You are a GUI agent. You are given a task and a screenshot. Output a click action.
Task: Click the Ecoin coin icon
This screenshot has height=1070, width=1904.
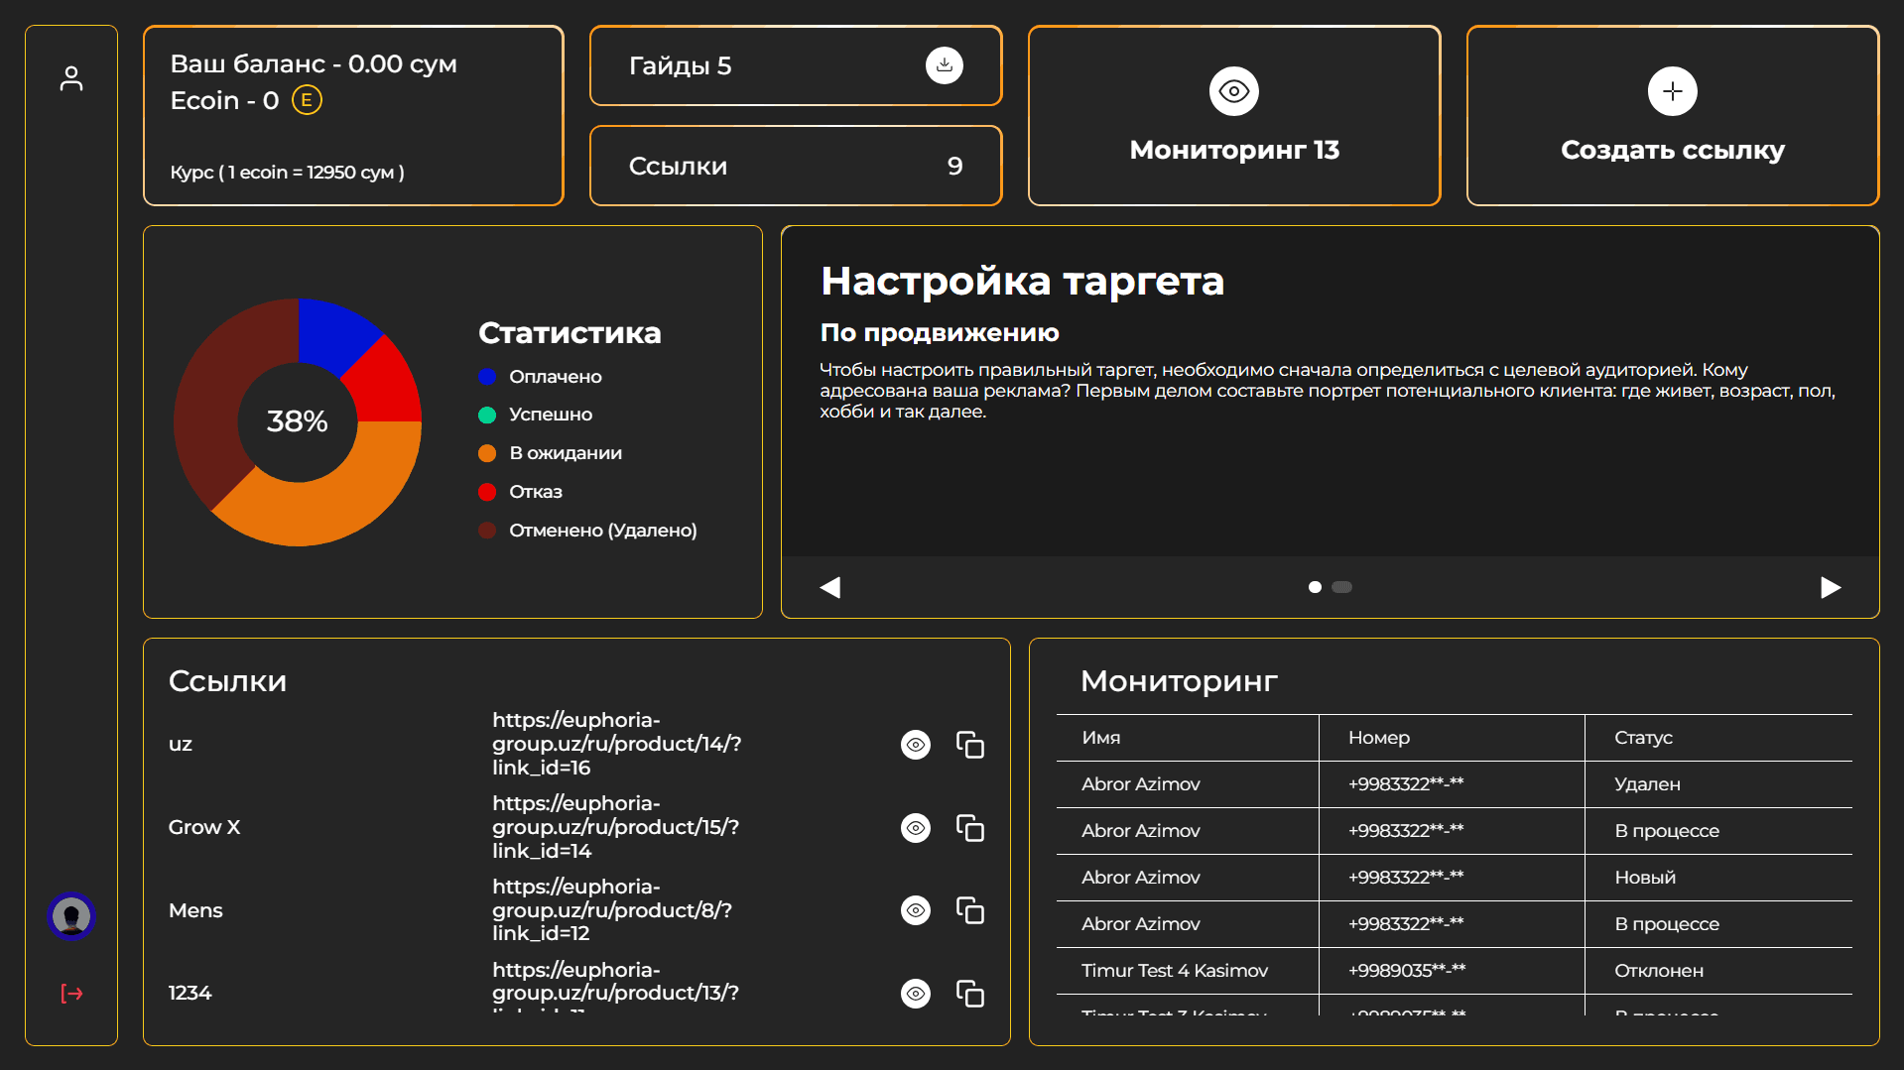pos(307,100)
